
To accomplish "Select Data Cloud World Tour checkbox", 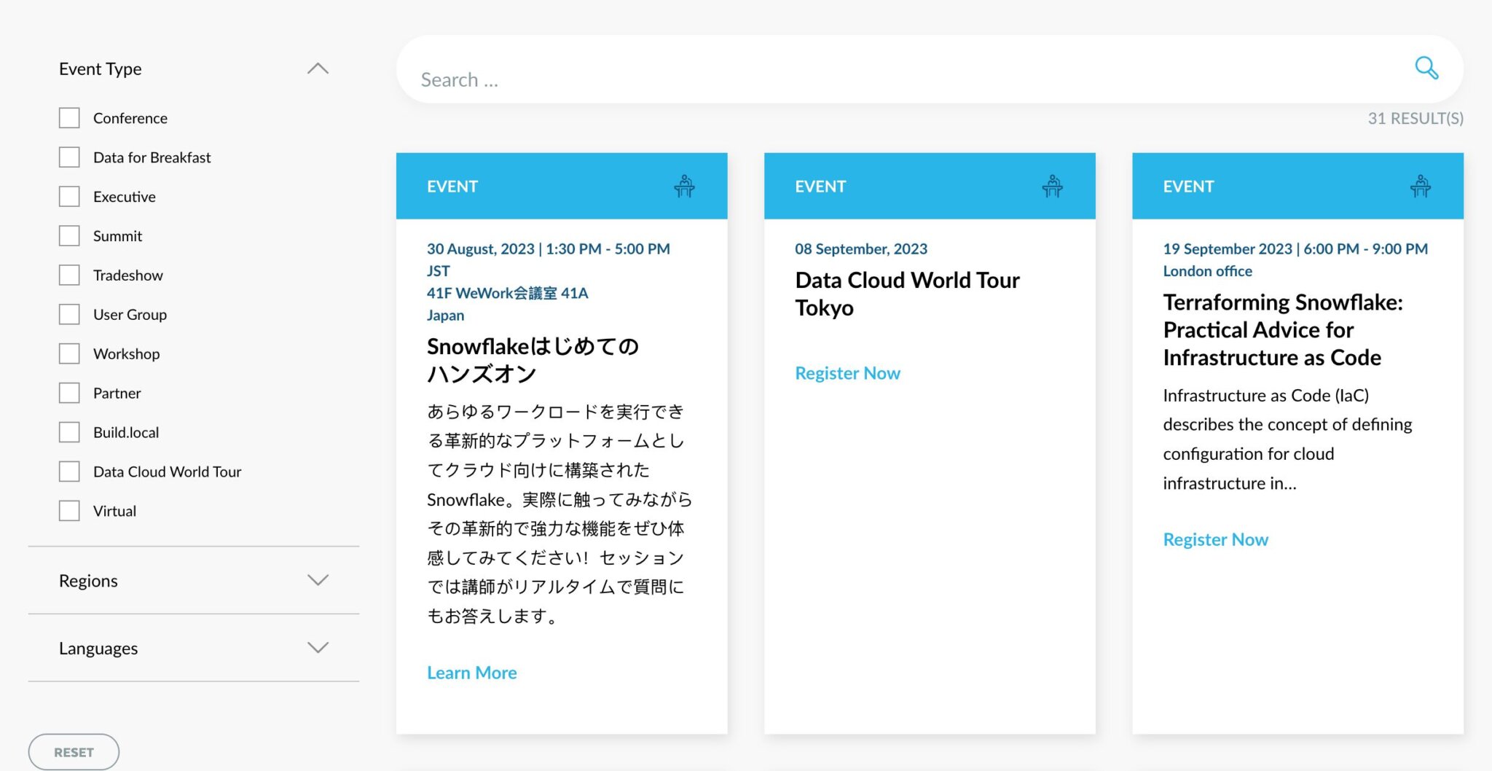I will 69,472.
